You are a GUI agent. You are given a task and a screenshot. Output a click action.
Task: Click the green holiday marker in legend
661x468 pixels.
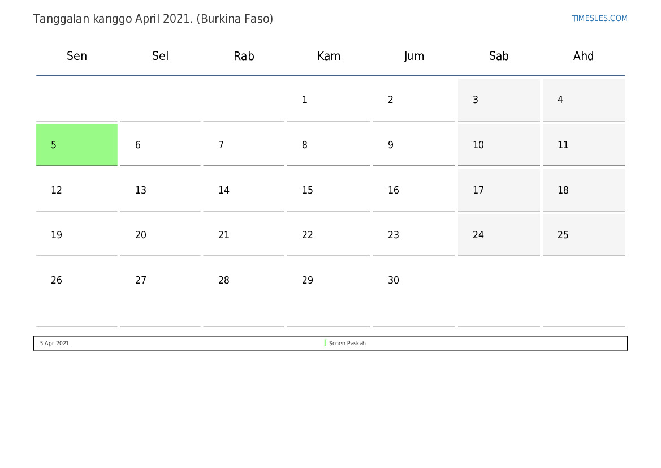(x=325, y=343)
